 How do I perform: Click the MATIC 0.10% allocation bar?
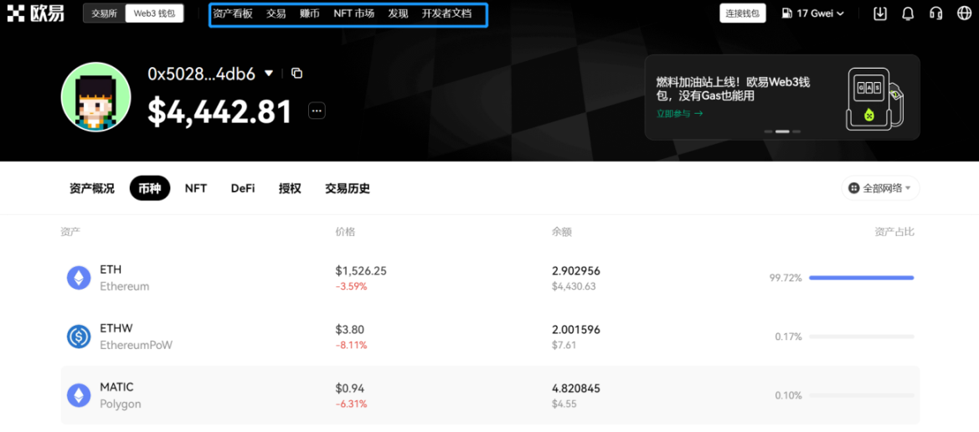point(862,395)
